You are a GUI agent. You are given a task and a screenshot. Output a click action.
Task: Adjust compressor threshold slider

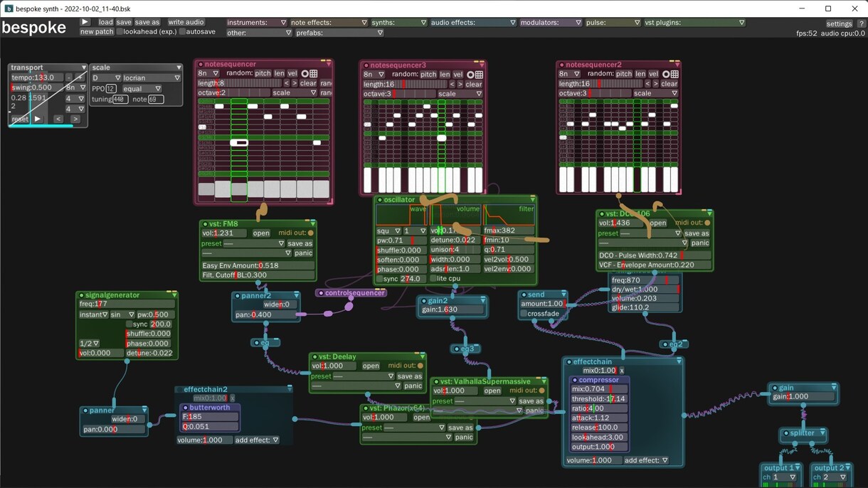(600, 399)
